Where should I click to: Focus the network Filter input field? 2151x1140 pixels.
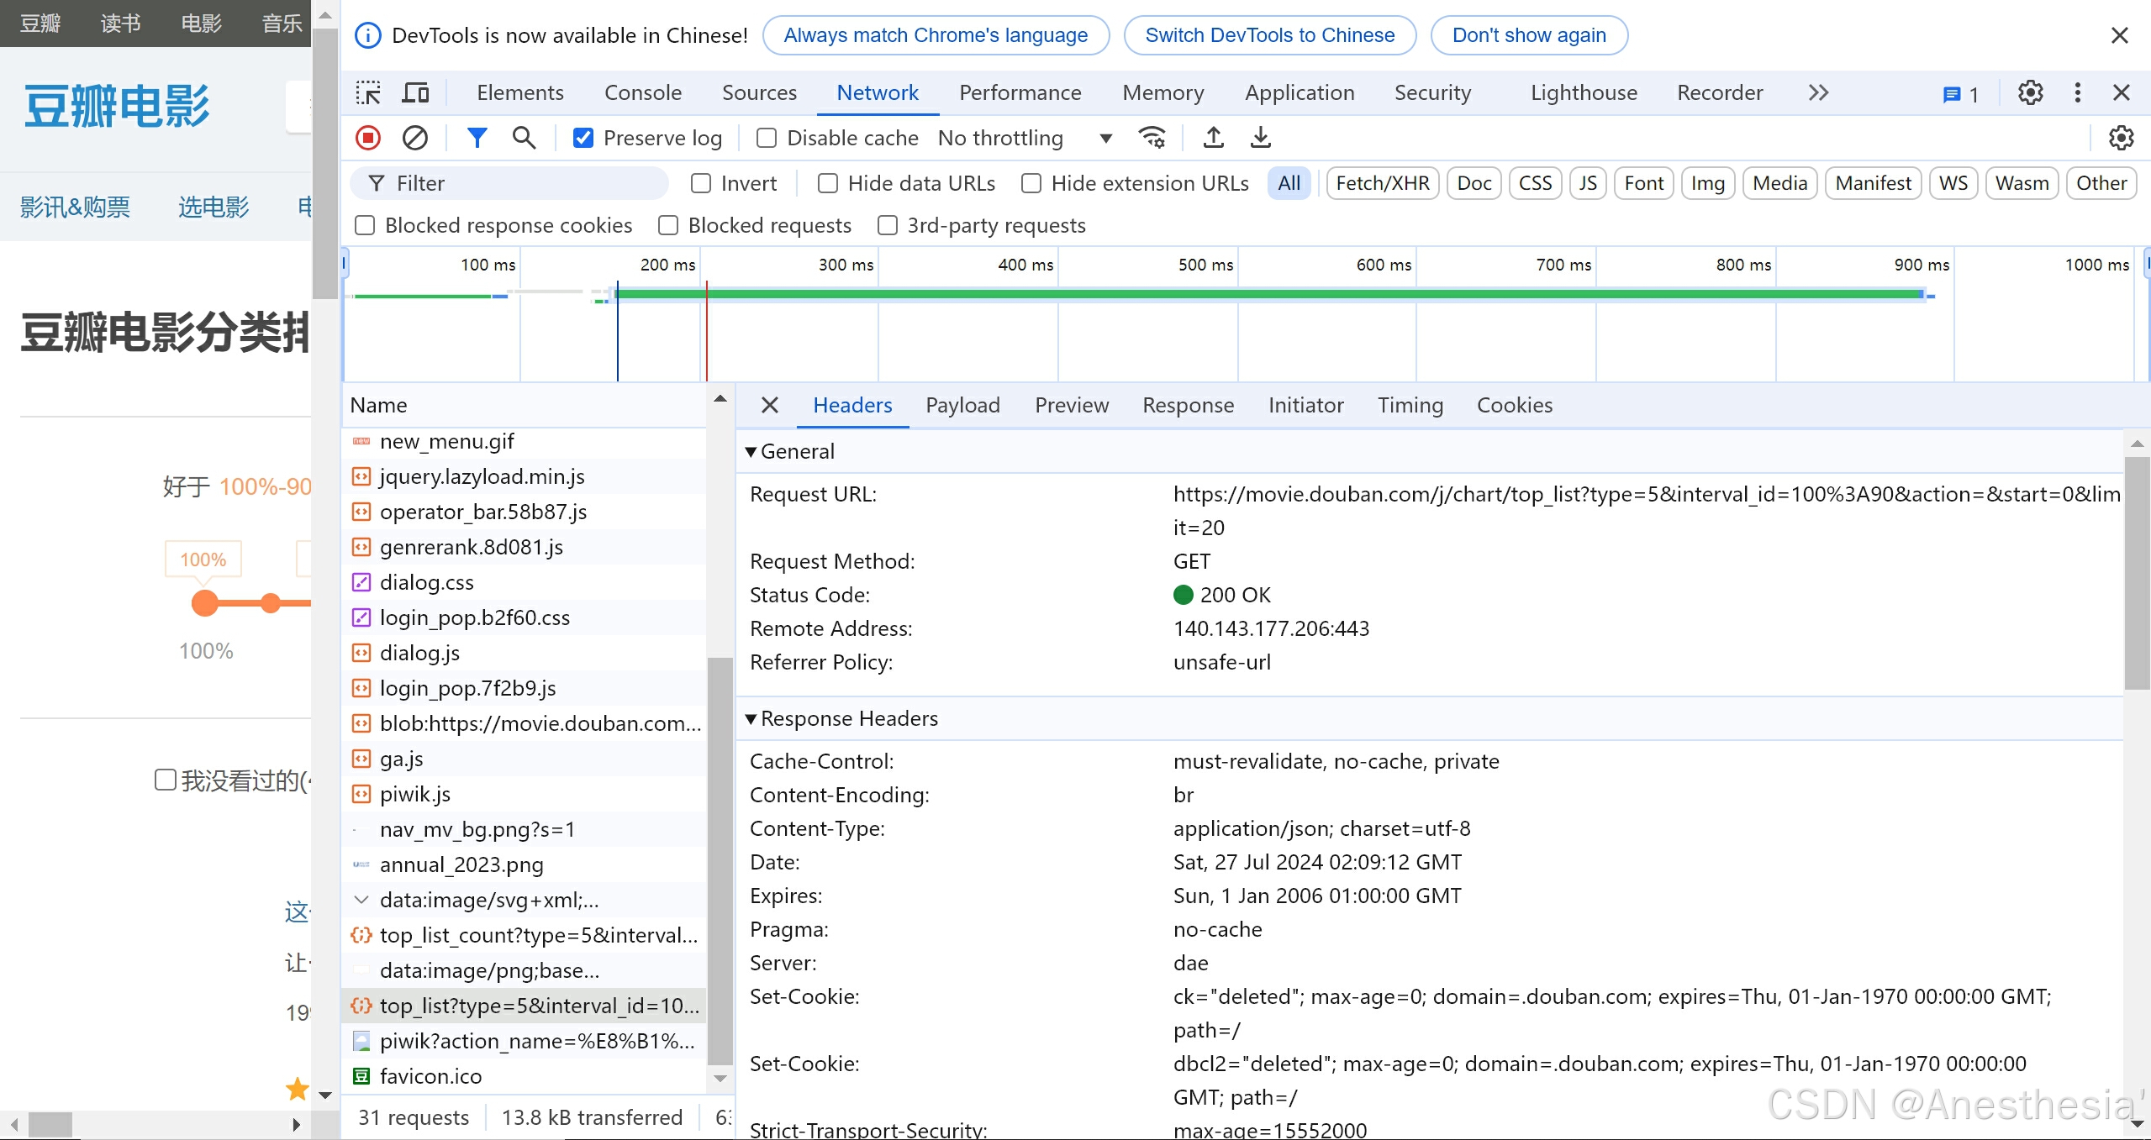(x=509, y=183)
